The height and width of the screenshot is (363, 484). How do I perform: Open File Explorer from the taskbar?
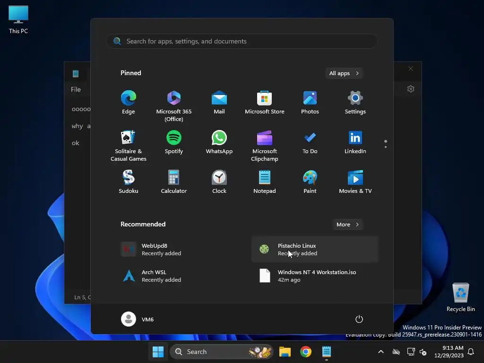click(x=285, y=352)
